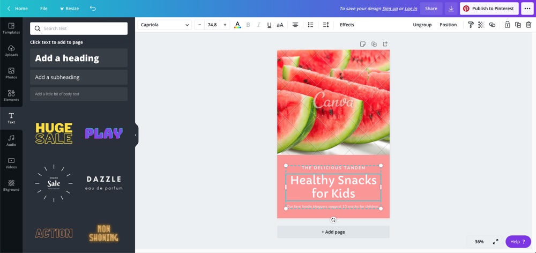The height and width of the screenshot is (253, 536).
Task: Click Publish to Pinterest button
Action: click(x=489, y=9)
